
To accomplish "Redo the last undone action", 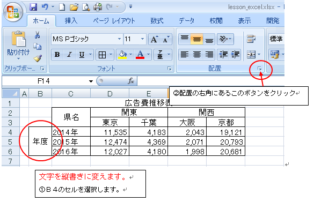I will click(x=109, y=7).
